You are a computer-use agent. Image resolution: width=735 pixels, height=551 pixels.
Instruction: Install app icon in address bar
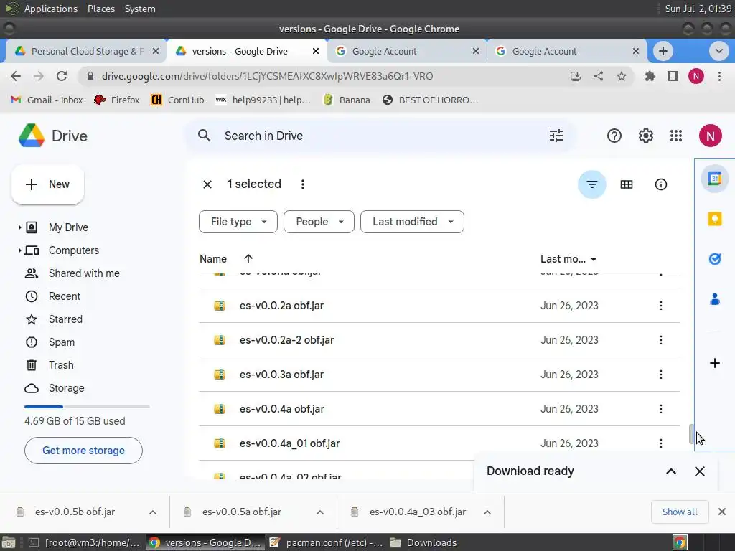click(575, 76)
